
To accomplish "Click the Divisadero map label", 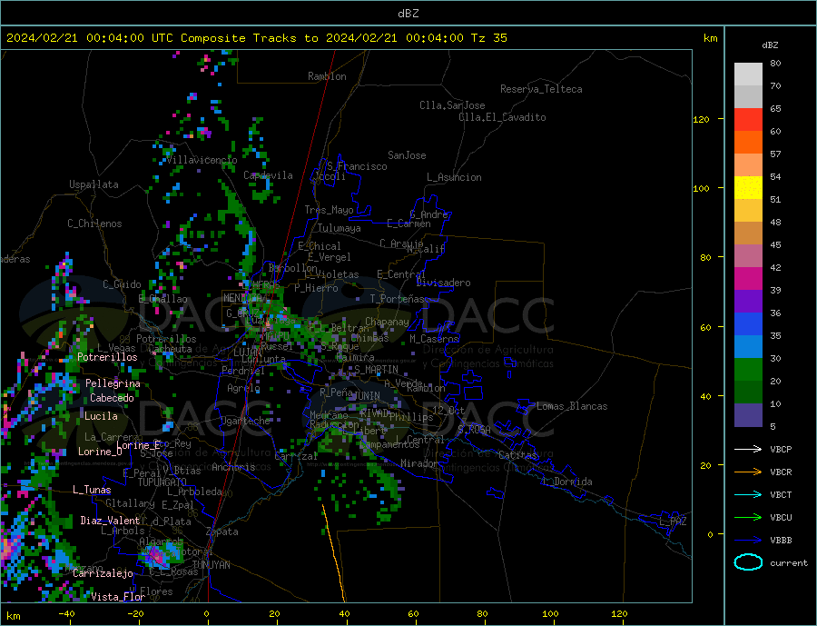I will tap(443, 283).
